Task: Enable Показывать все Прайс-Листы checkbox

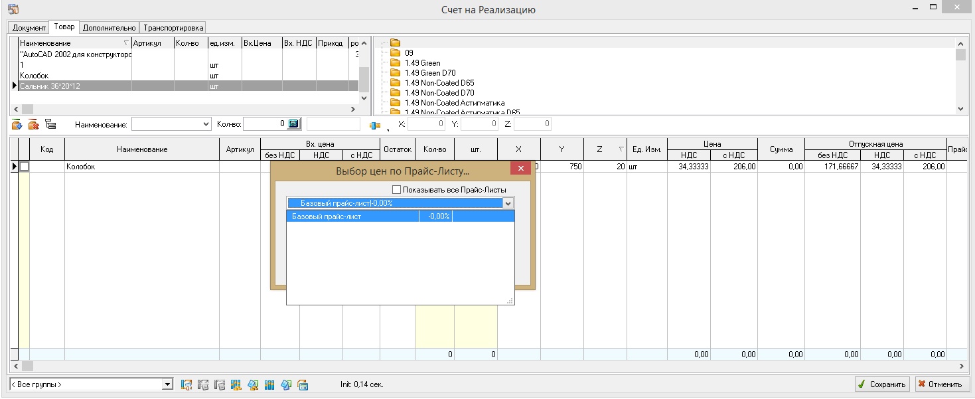Action: click(x=397, y=190)
